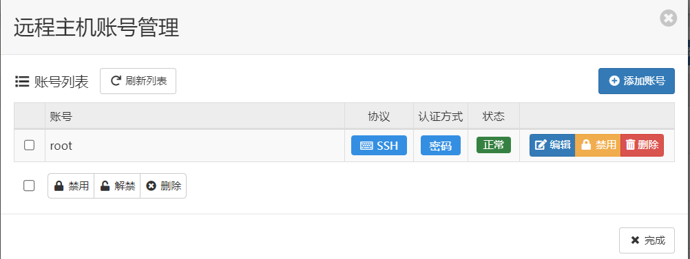Click the SSH protocol badge
The height and width of the screenshot is (259, 690).
coord(379,146)
